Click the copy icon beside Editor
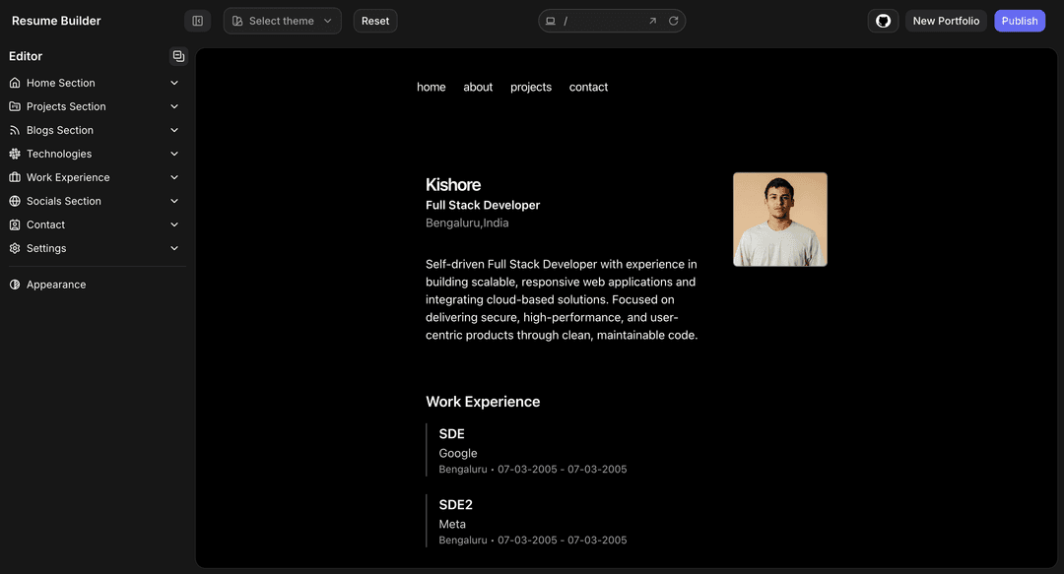The image size is (1064, 574). [x=178, y=56]
